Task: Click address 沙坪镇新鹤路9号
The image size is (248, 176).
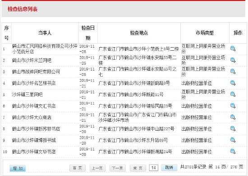Action: pos(134,83)
